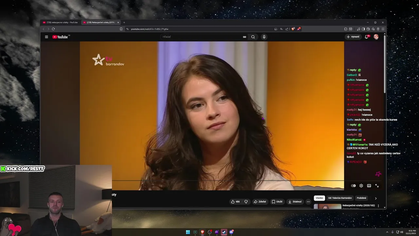
Task: Open the Nebezpečné vztahy (2020/182) recommended video
Action: (x=359, y=206)
